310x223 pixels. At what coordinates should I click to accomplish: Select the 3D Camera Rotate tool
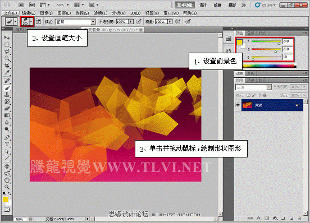tap(7, 173)
